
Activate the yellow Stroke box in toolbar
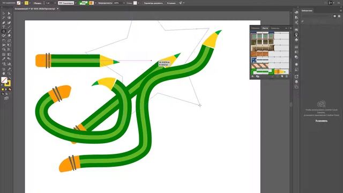8,84
